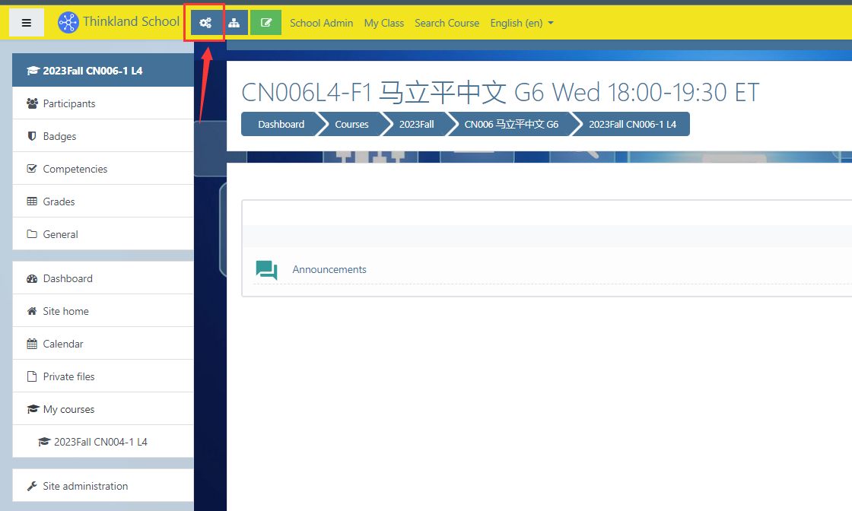Click the Dashboard breadcrumb
The image size is (852, 511).
[x=281, y=124]
